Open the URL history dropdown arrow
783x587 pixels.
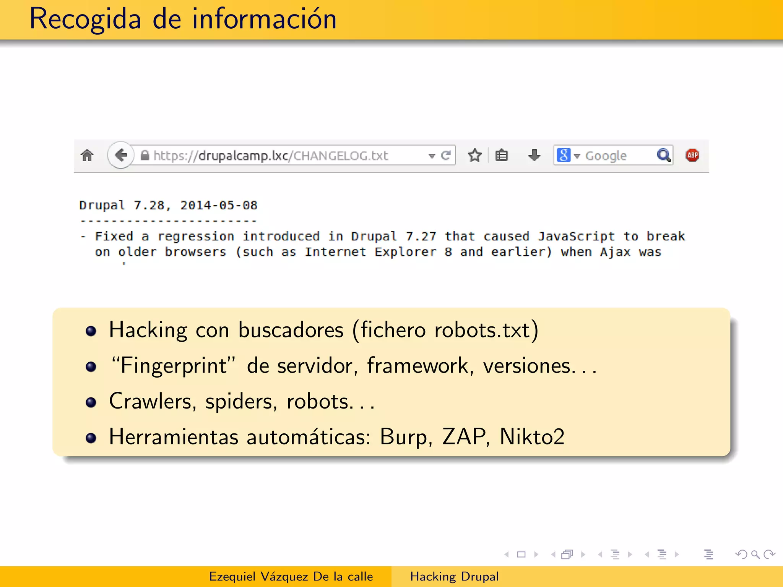tap(432, 156)
